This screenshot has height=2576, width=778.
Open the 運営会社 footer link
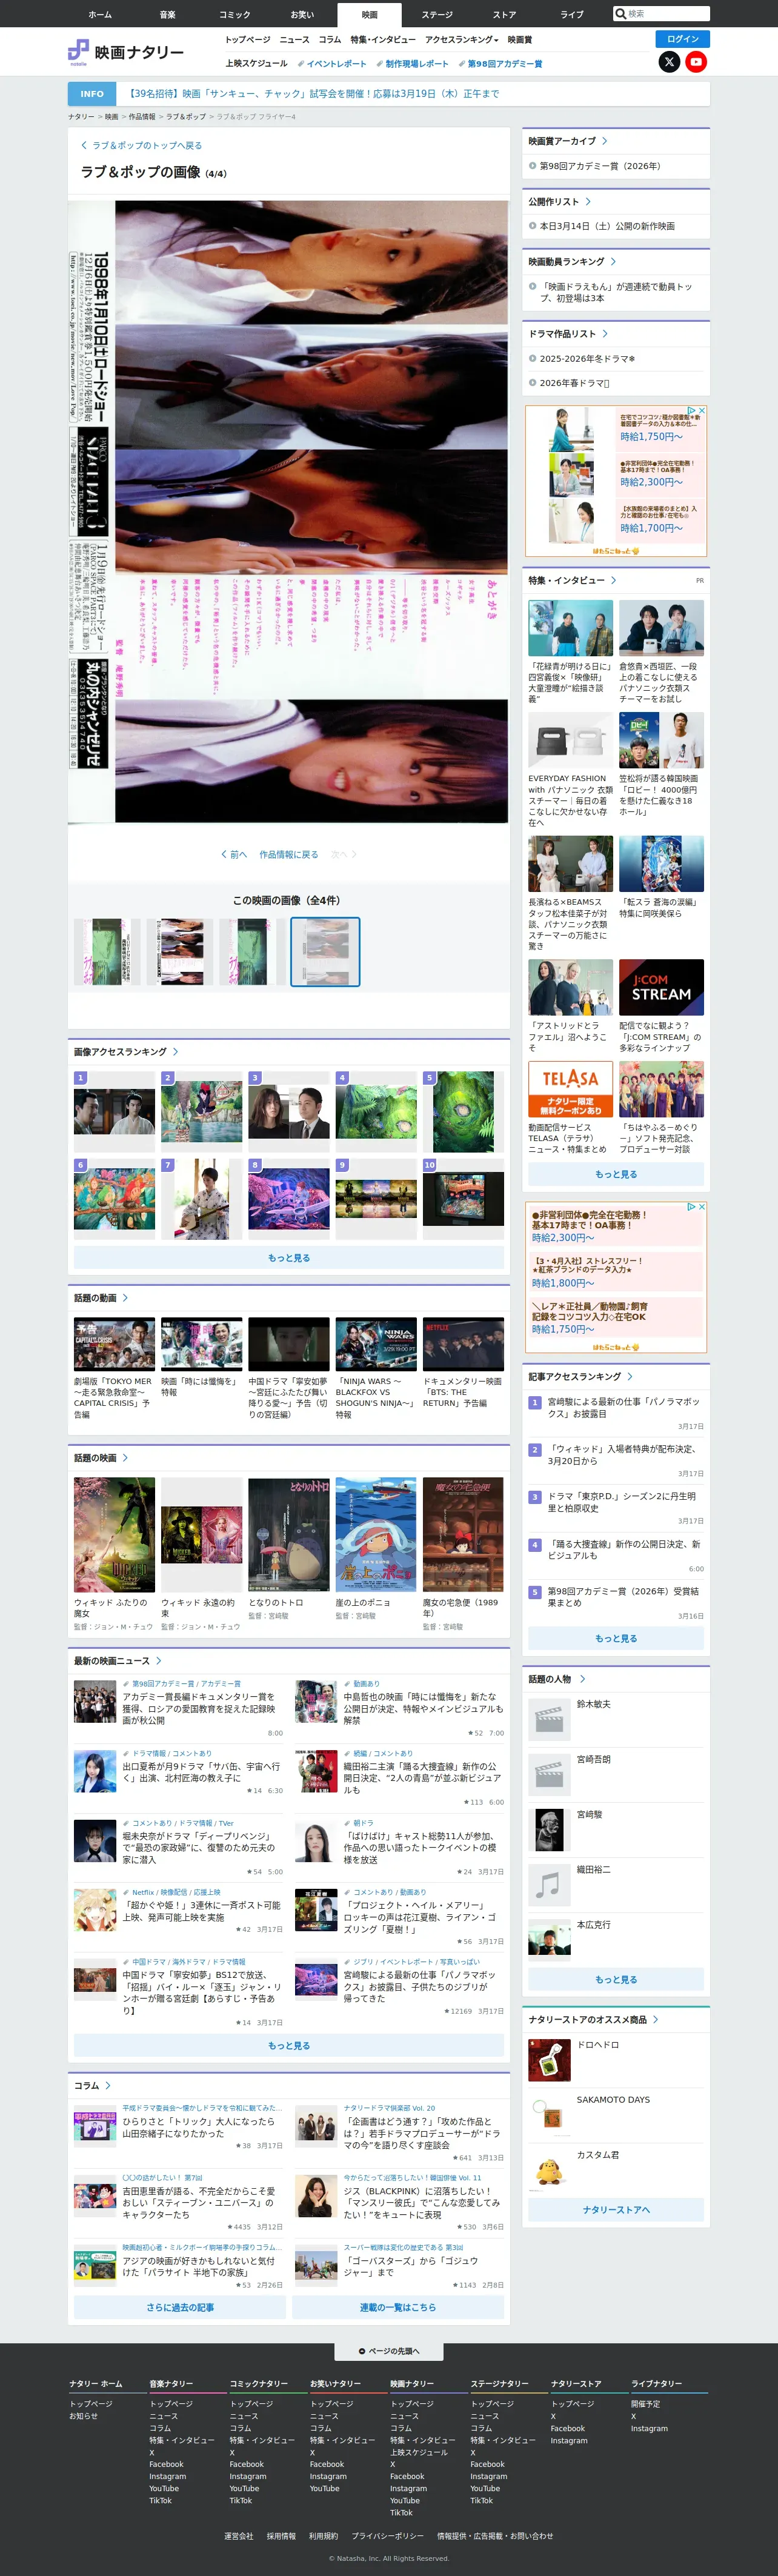tap(238, 2535)
